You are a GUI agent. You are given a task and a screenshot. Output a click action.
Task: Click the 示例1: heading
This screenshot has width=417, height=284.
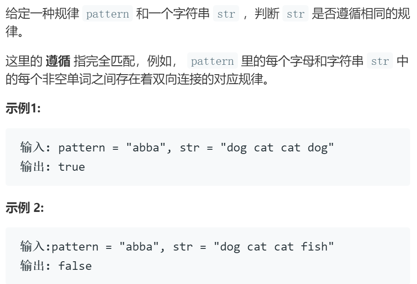coord(23,109)
